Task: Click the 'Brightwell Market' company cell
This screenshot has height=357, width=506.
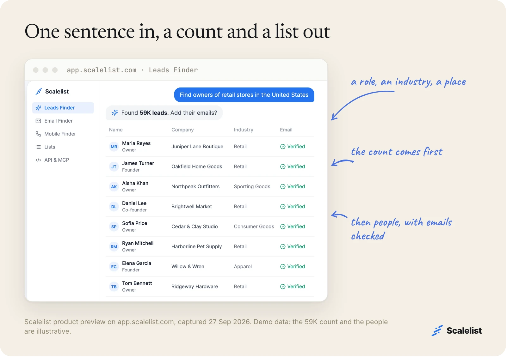Action: point(192,207)
